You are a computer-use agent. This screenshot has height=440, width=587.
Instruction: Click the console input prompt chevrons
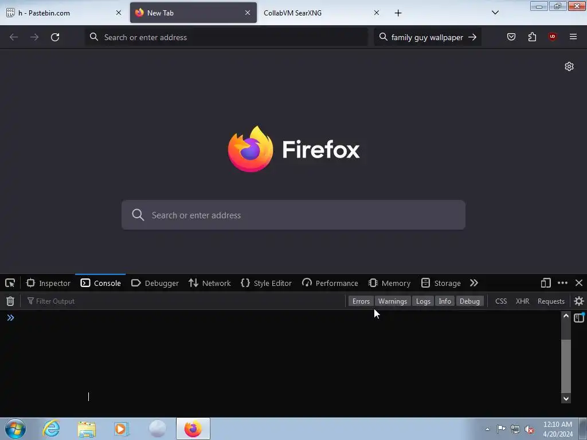point(10,317)
